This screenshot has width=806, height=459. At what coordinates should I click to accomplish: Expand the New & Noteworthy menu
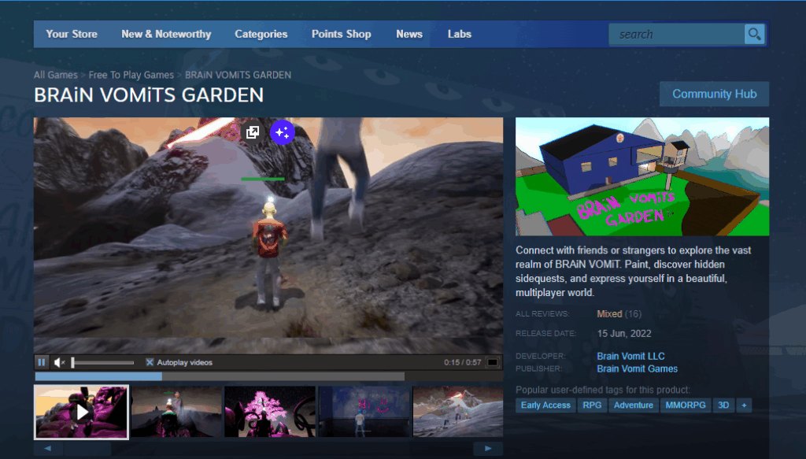tap(166, 34)
